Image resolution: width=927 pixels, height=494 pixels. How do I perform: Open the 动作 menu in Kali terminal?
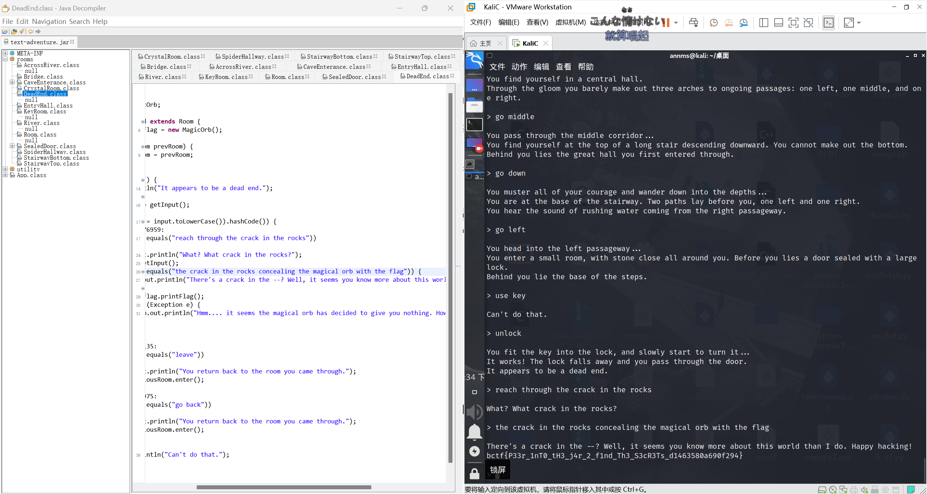click(x=519, y=67)
